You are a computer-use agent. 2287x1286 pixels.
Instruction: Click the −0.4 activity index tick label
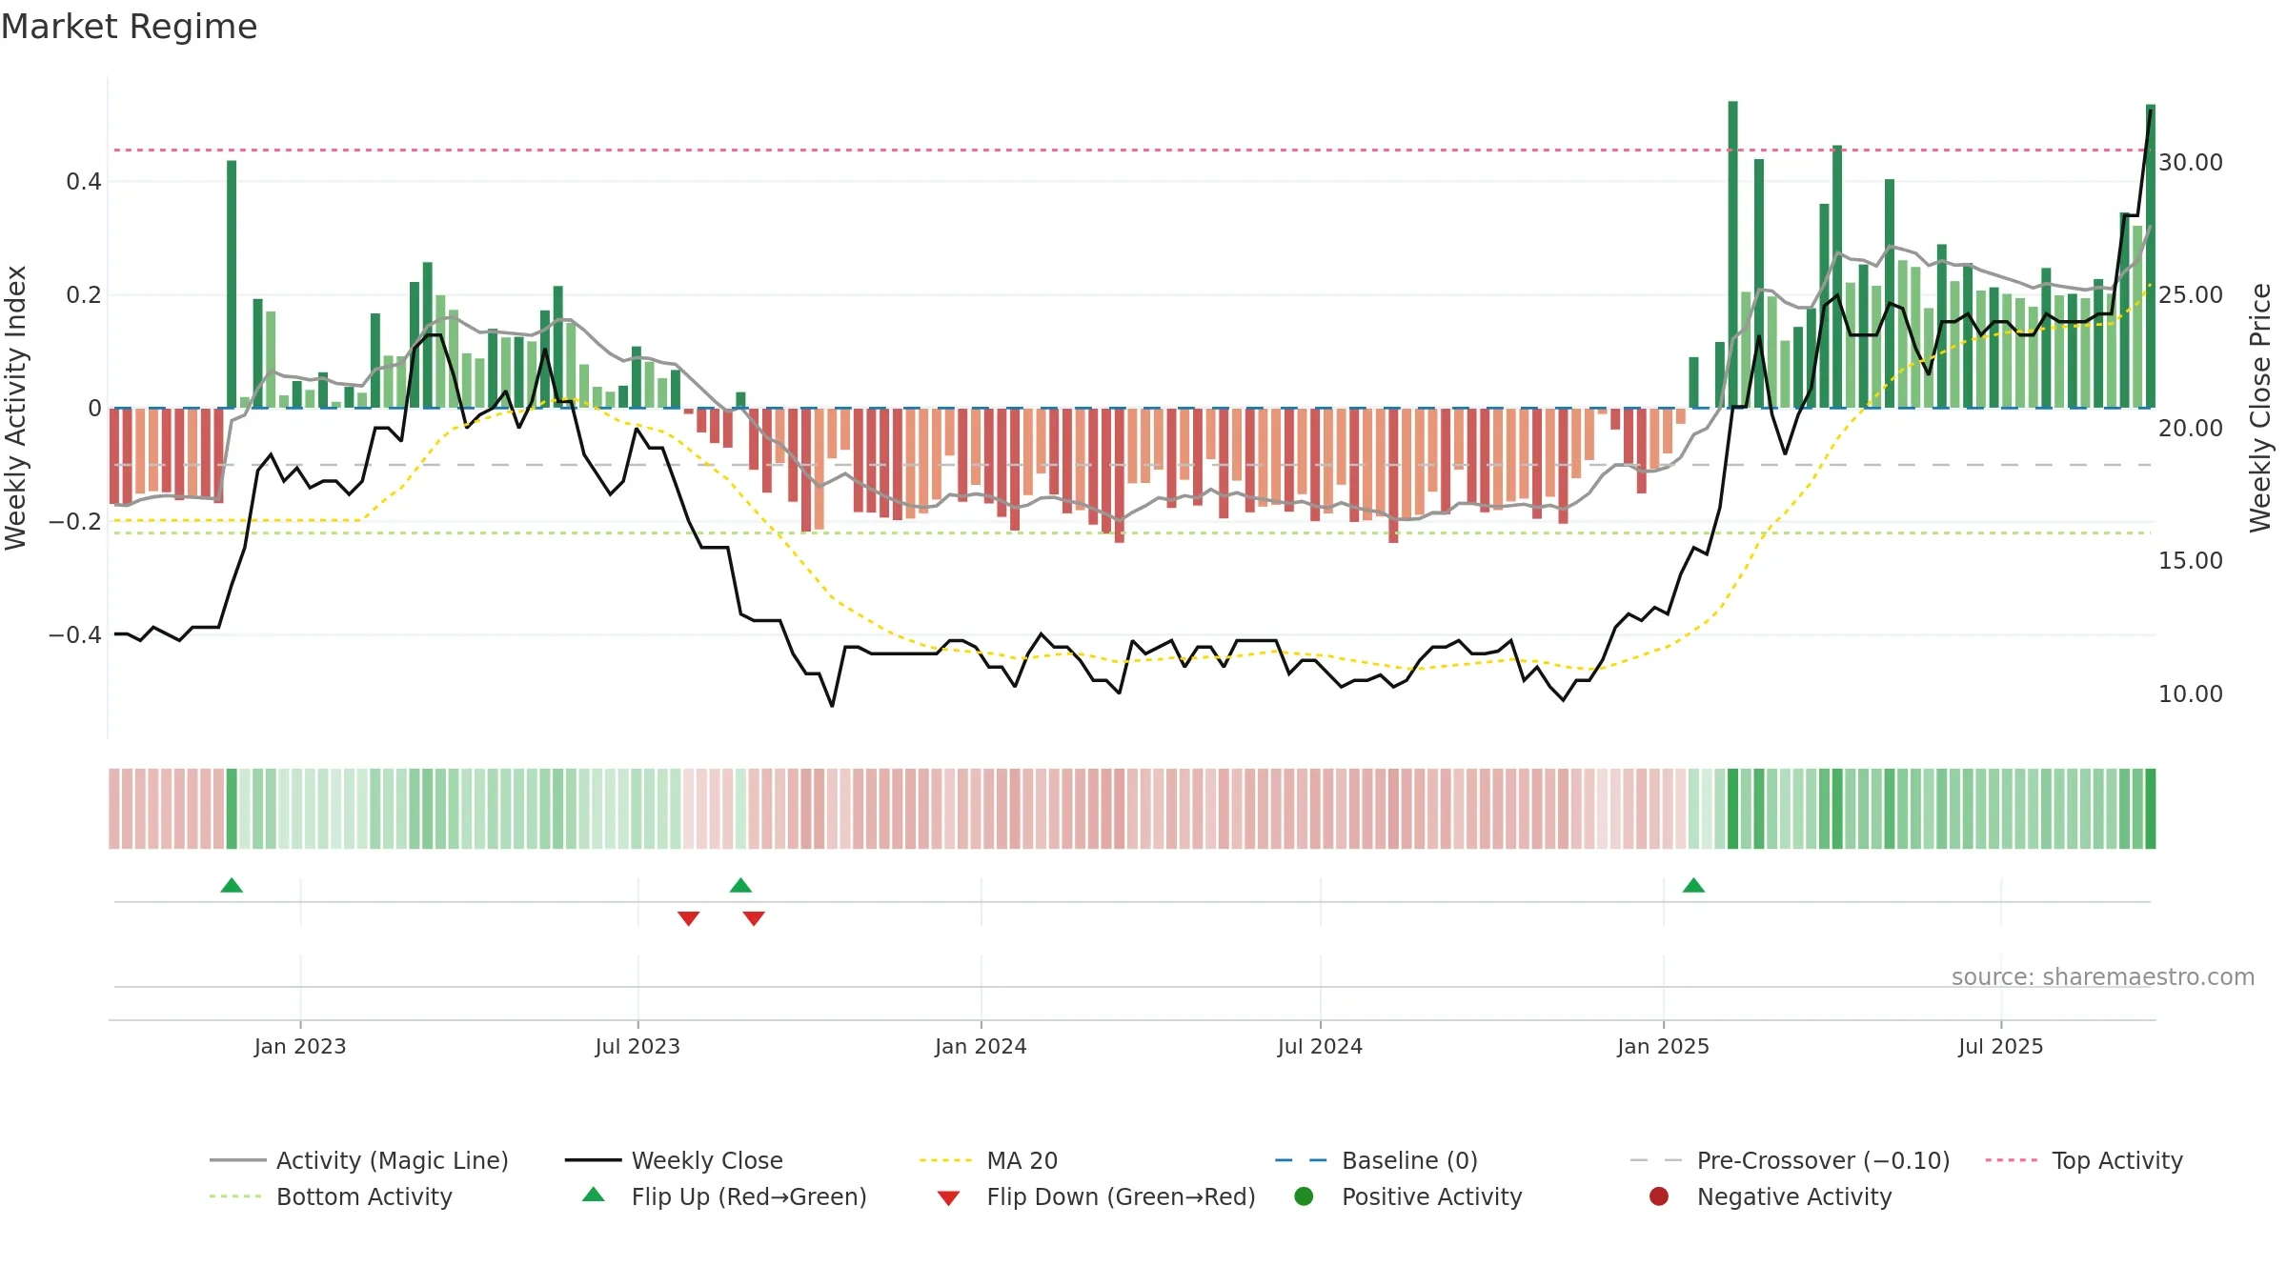[75, 635]
